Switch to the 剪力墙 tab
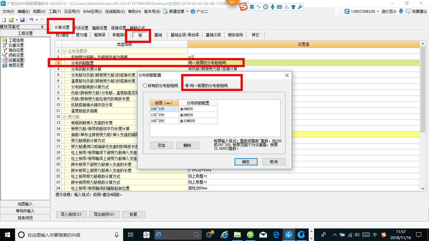Image resolution: width=429 pixels, height=241 pixels. tap(81, 35)
